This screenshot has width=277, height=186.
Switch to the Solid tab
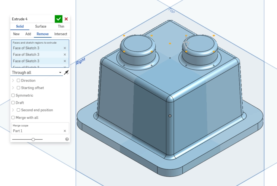tap(20, 26)
